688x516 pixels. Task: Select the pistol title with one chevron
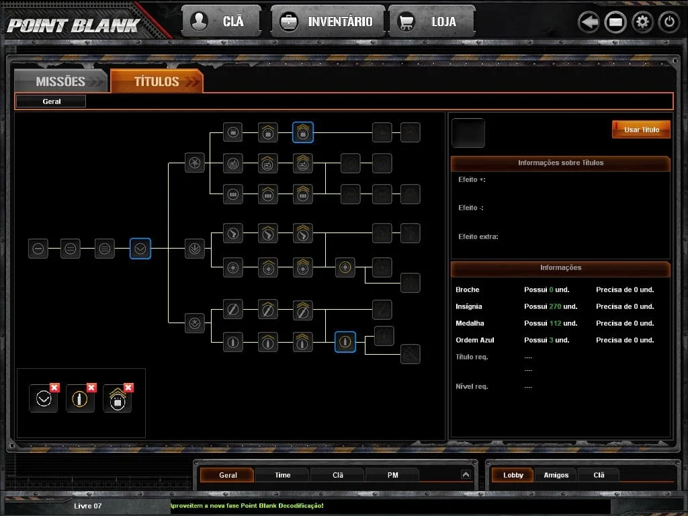(268, 233)
